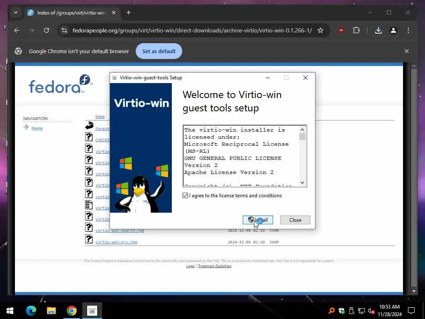Open Chrome's three-dot menu
The width and height of the screenshot is (425, 319).
point(408,30)
